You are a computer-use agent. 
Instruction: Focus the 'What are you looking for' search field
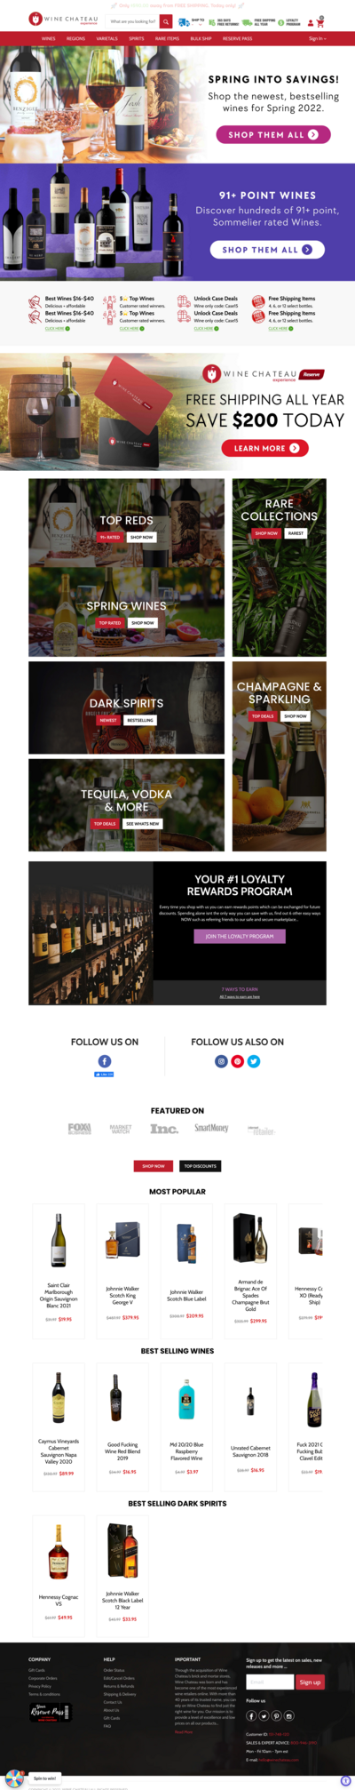point(133,21)
